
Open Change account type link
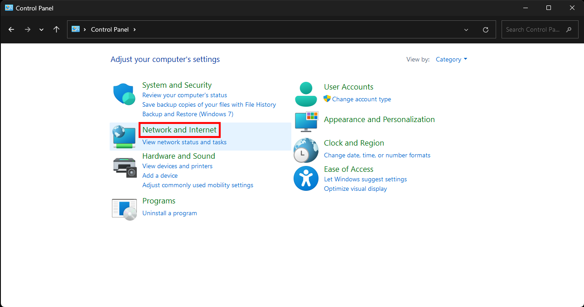click(x=361, y=99)
